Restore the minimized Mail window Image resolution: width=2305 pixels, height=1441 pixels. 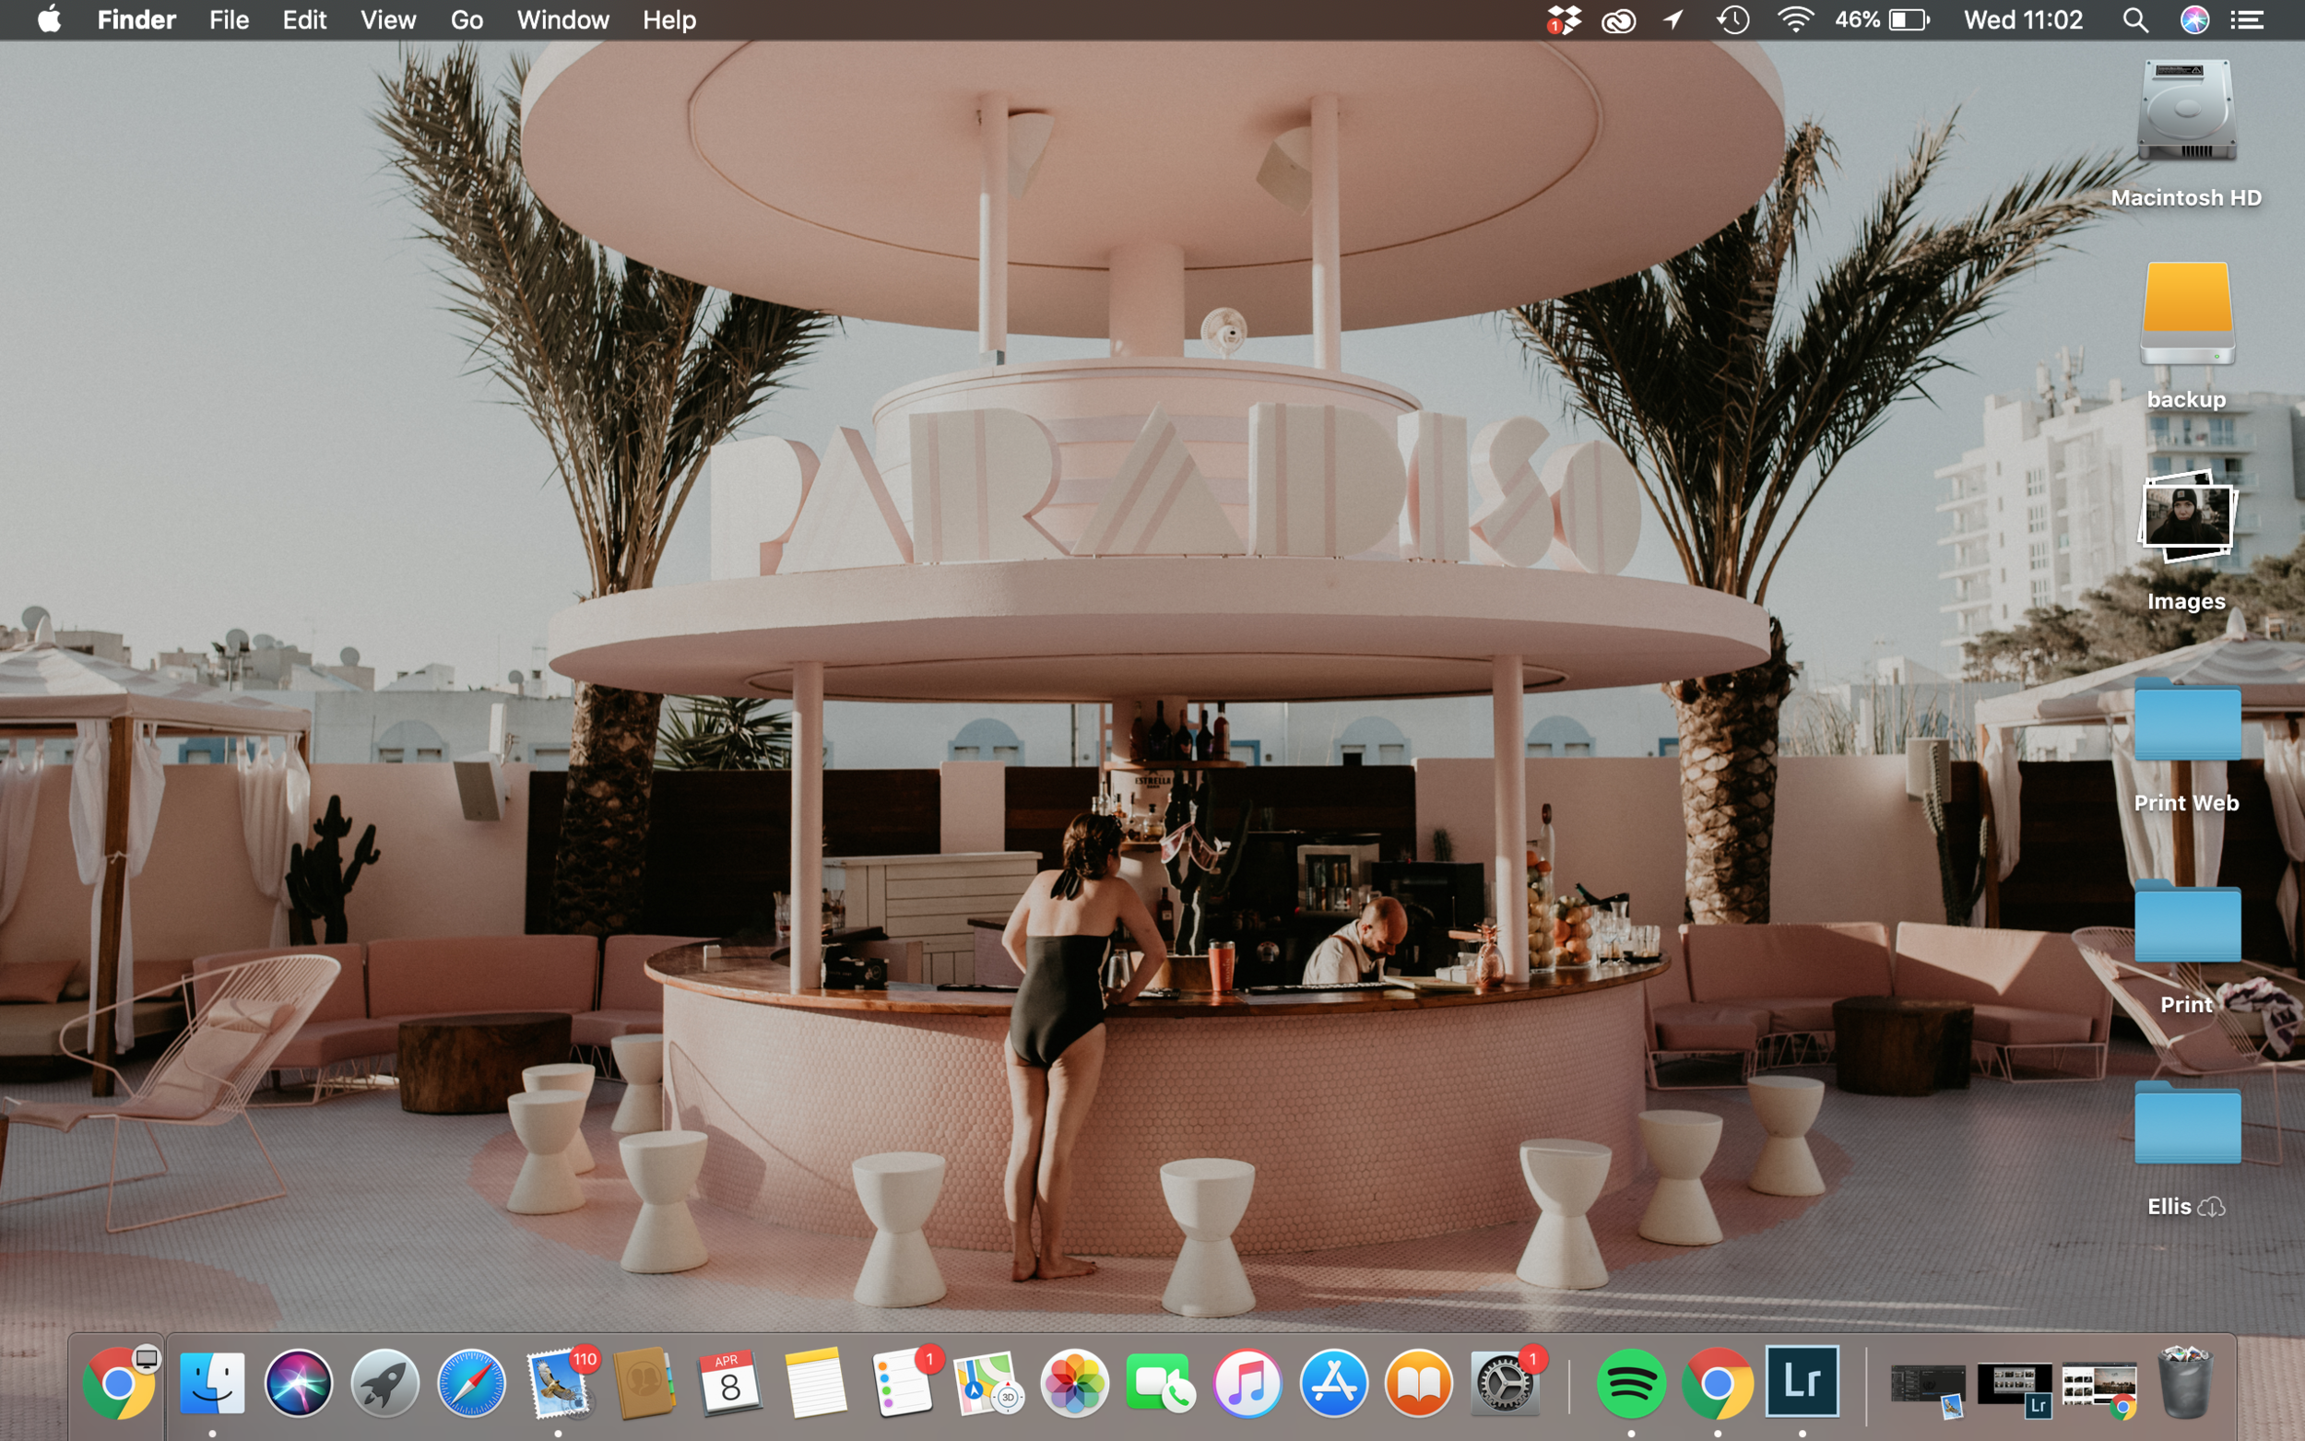click(1928, 1389)
